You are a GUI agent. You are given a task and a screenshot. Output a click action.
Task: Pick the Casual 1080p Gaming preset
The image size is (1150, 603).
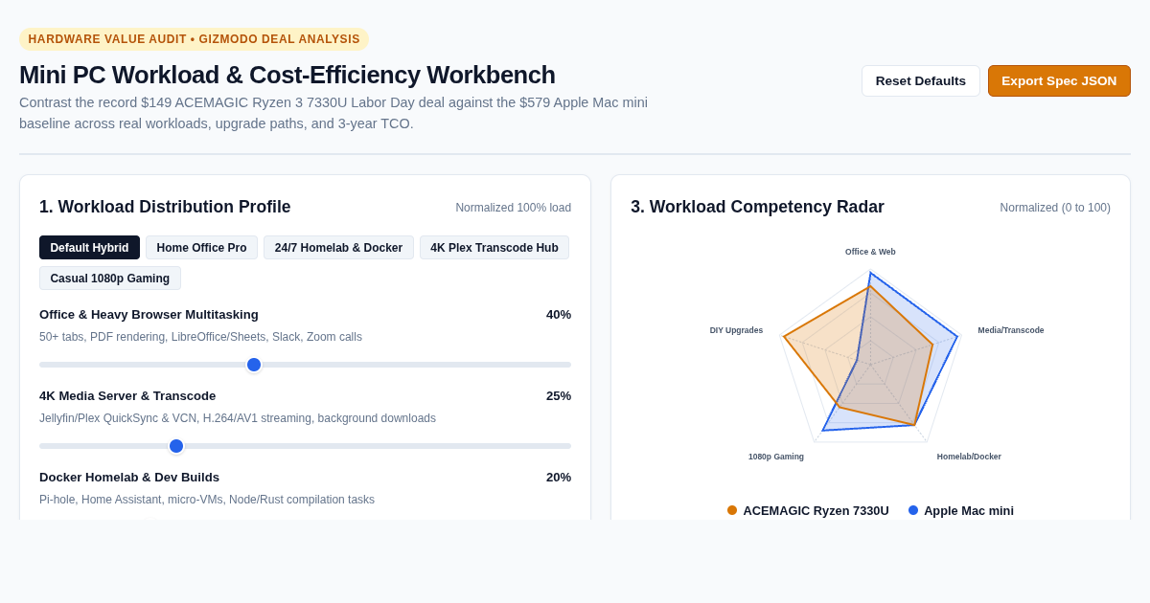coord(110,279)
